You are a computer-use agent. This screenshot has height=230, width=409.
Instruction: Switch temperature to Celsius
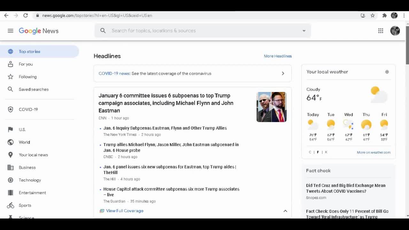click(x=310, y=152)
